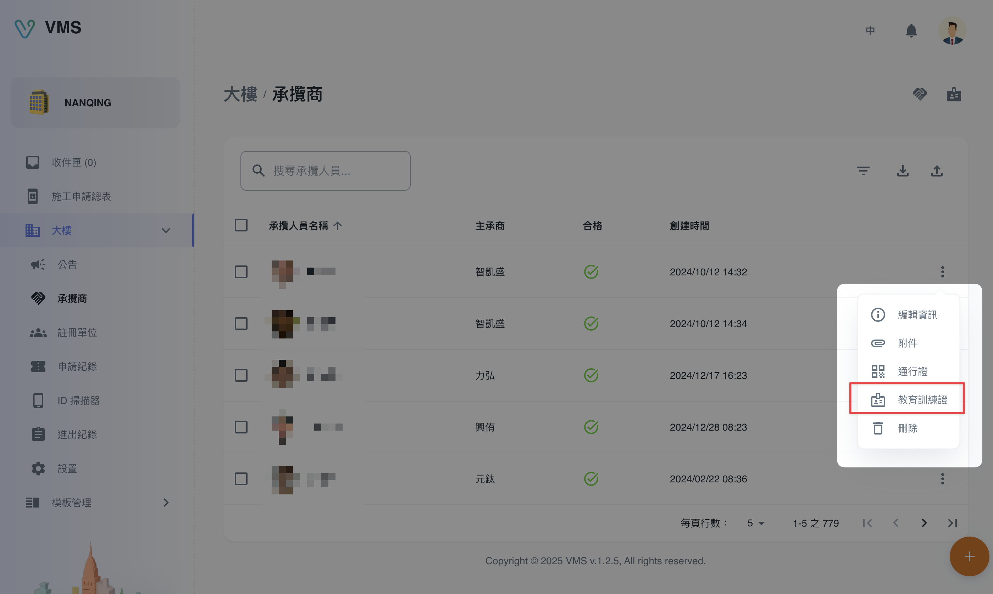
Task: Go to the last page arrow
Action: [952, 523]
